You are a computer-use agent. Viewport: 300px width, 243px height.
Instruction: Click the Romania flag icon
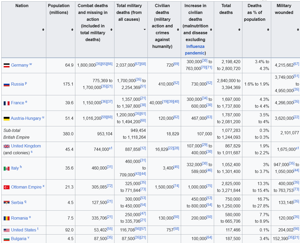pyautogui.click(x=7, y=218)
